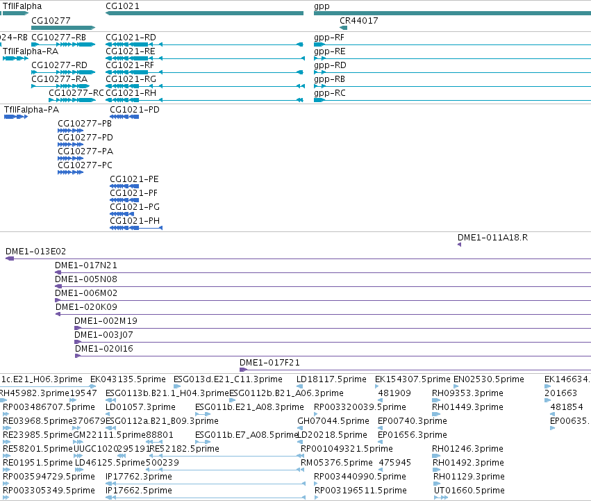Click the CG1021 gene label

coord(122,6)
